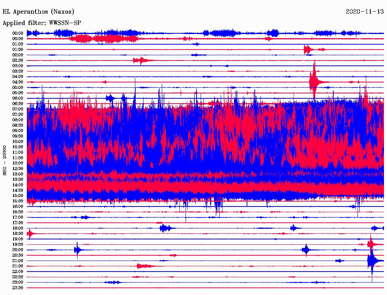Click the large red seismic event on 04:30 trace
The height and width of the screenshot is (295, 387).
tap(315, 82)
